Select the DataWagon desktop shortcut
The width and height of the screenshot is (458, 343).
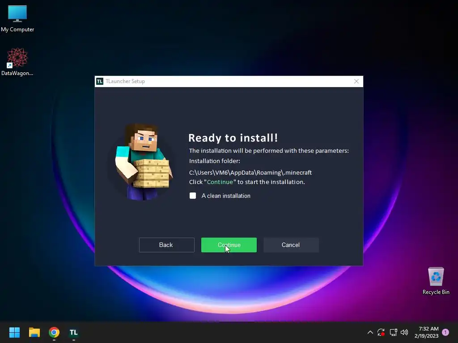tap(17, 62)
